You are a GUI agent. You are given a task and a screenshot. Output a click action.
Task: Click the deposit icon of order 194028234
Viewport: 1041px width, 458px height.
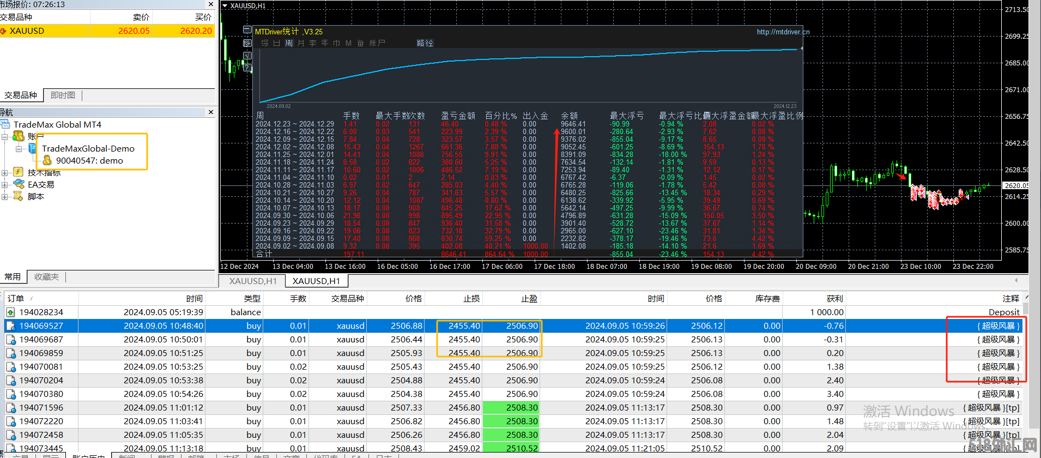point(10,312)
